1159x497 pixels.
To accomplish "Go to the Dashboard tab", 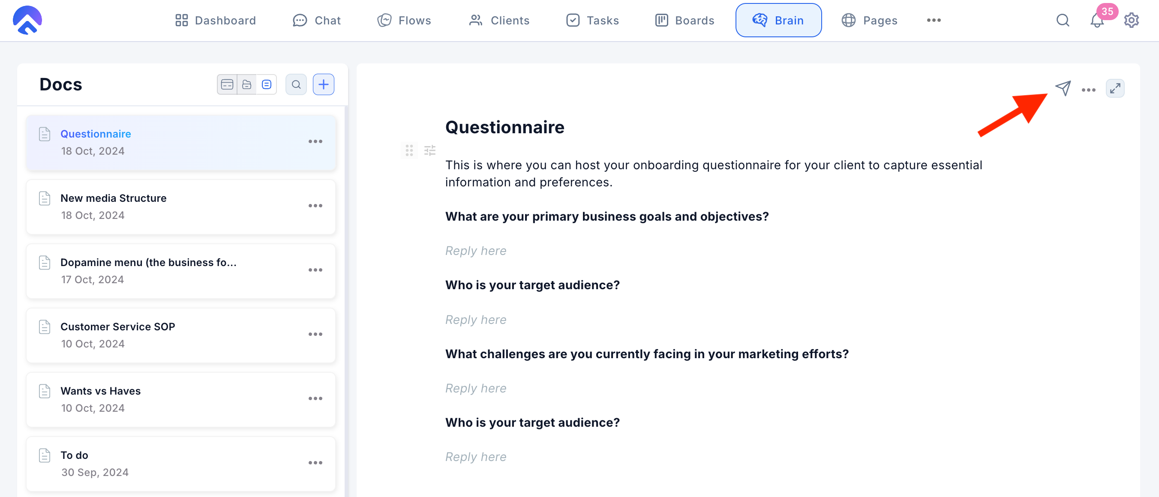I will tap(216, 21).
